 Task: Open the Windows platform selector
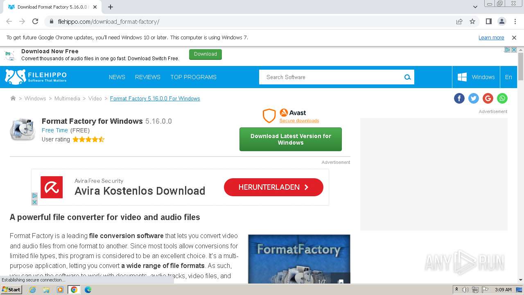(x=476, y=77)
